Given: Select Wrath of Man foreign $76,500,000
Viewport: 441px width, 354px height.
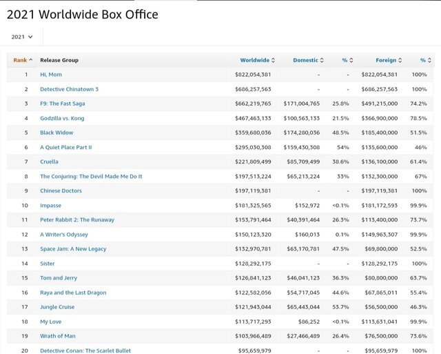Looking at the screenshot, I should click(x=381, y=336).
